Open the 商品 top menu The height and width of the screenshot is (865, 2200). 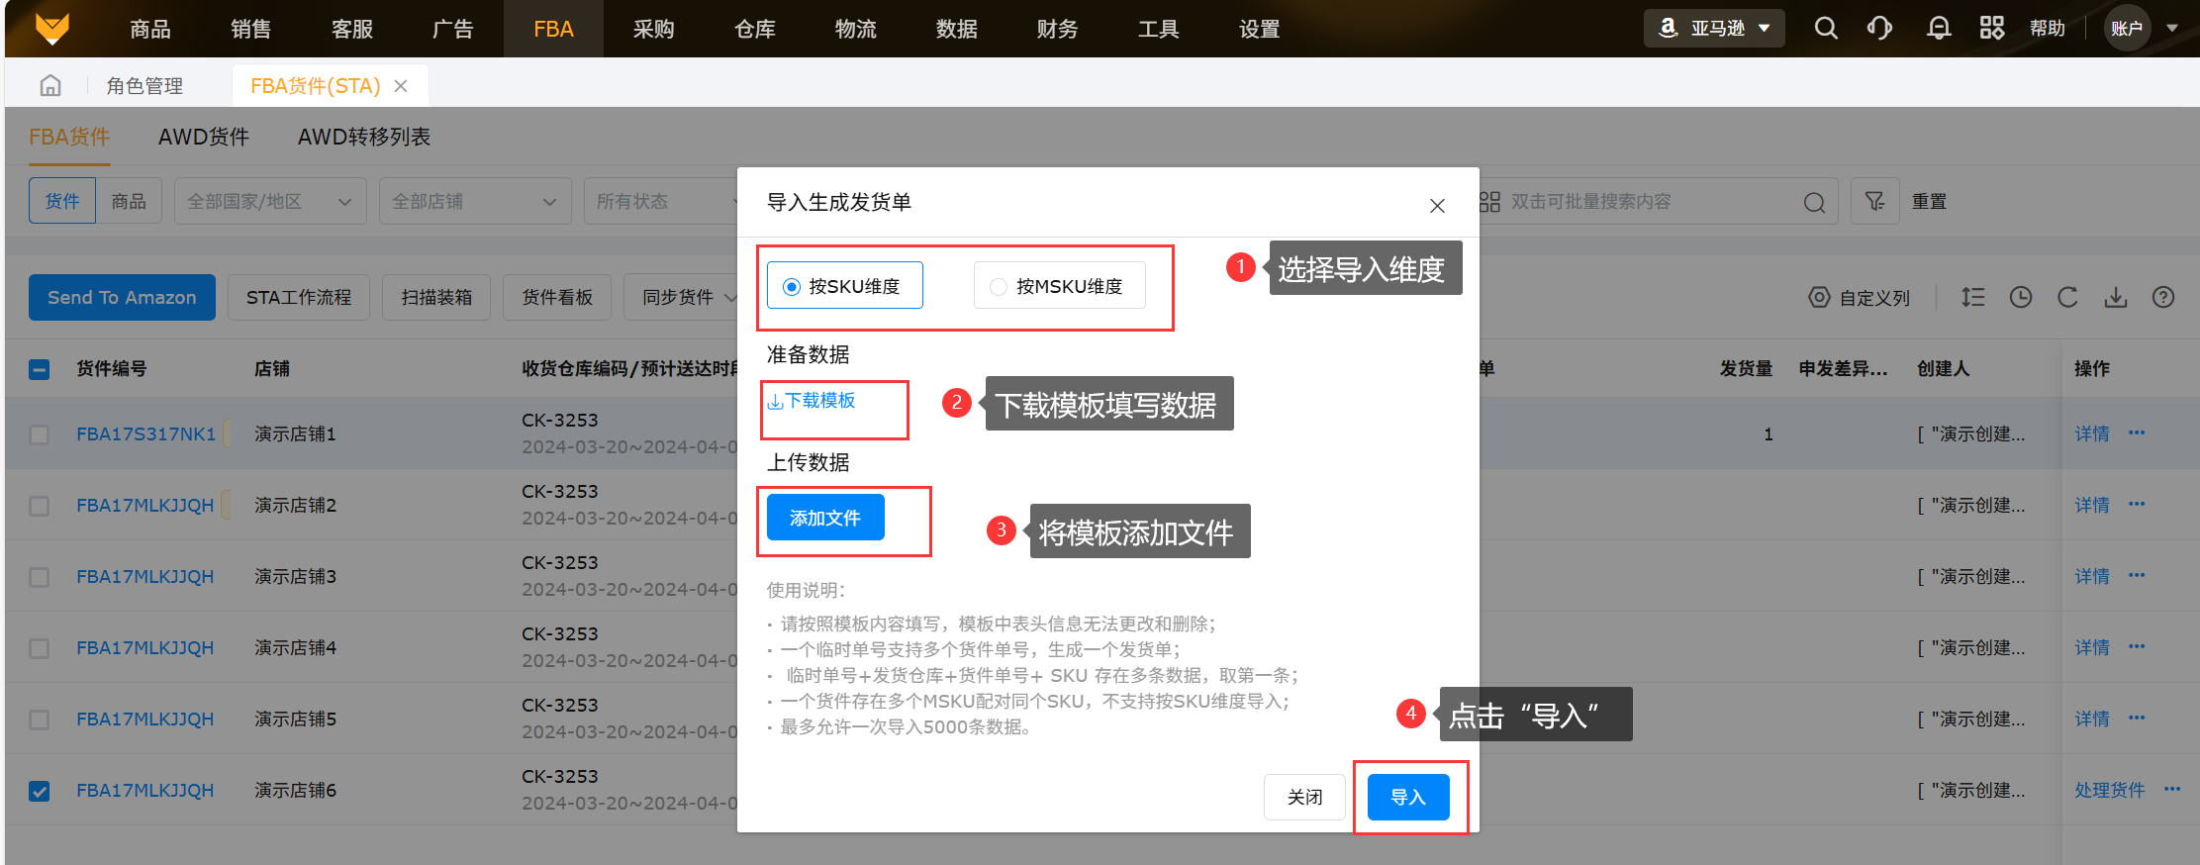(x=150, y=29)
